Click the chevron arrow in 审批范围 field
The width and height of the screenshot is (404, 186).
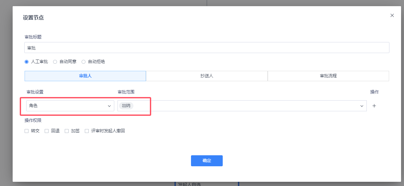pos(362,106)
